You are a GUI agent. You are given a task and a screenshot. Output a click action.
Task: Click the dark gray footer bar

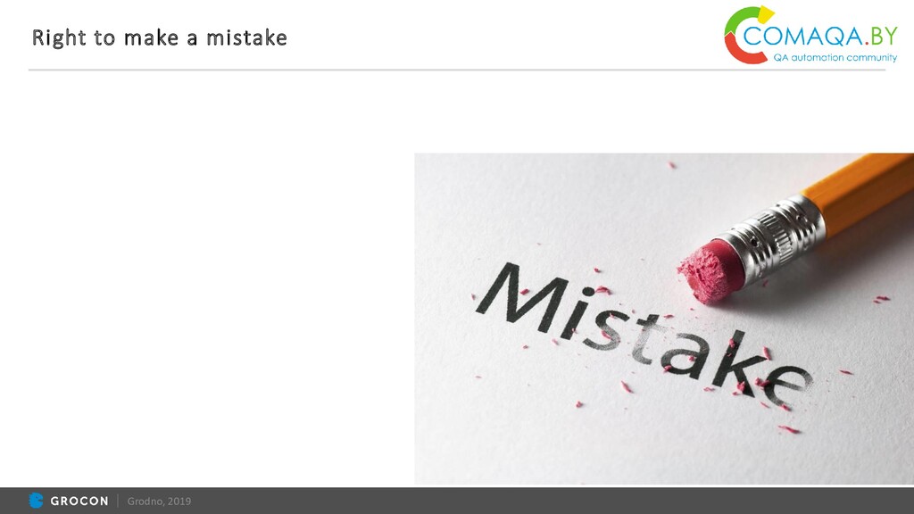457,501
